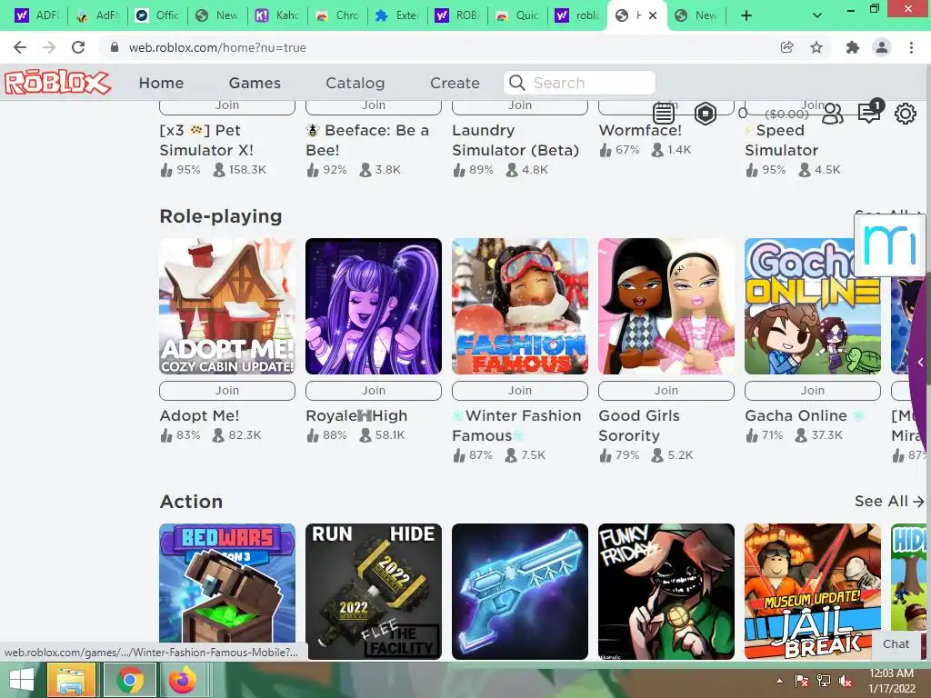Open the Pet Simulator X! title link
Image resolution: width=931 pixels, height=698 pixels.
206,140
